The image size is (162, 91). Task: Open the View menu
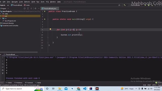[9, 2]
